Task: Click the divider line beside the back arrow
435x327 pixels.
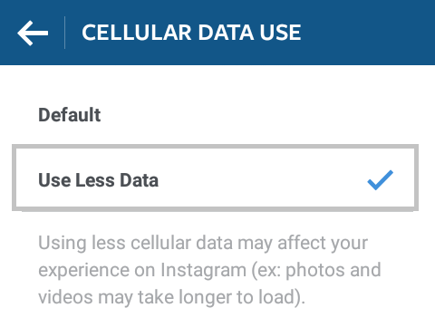Action: pos(64,33)
